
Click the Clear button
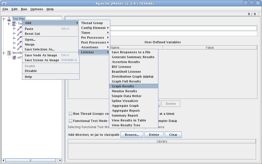(x=173, y=135)
